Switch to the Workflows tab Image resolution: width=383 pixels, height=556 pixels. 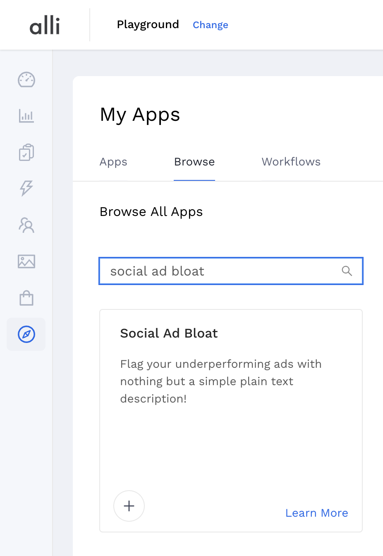click(x=291, y=162)
